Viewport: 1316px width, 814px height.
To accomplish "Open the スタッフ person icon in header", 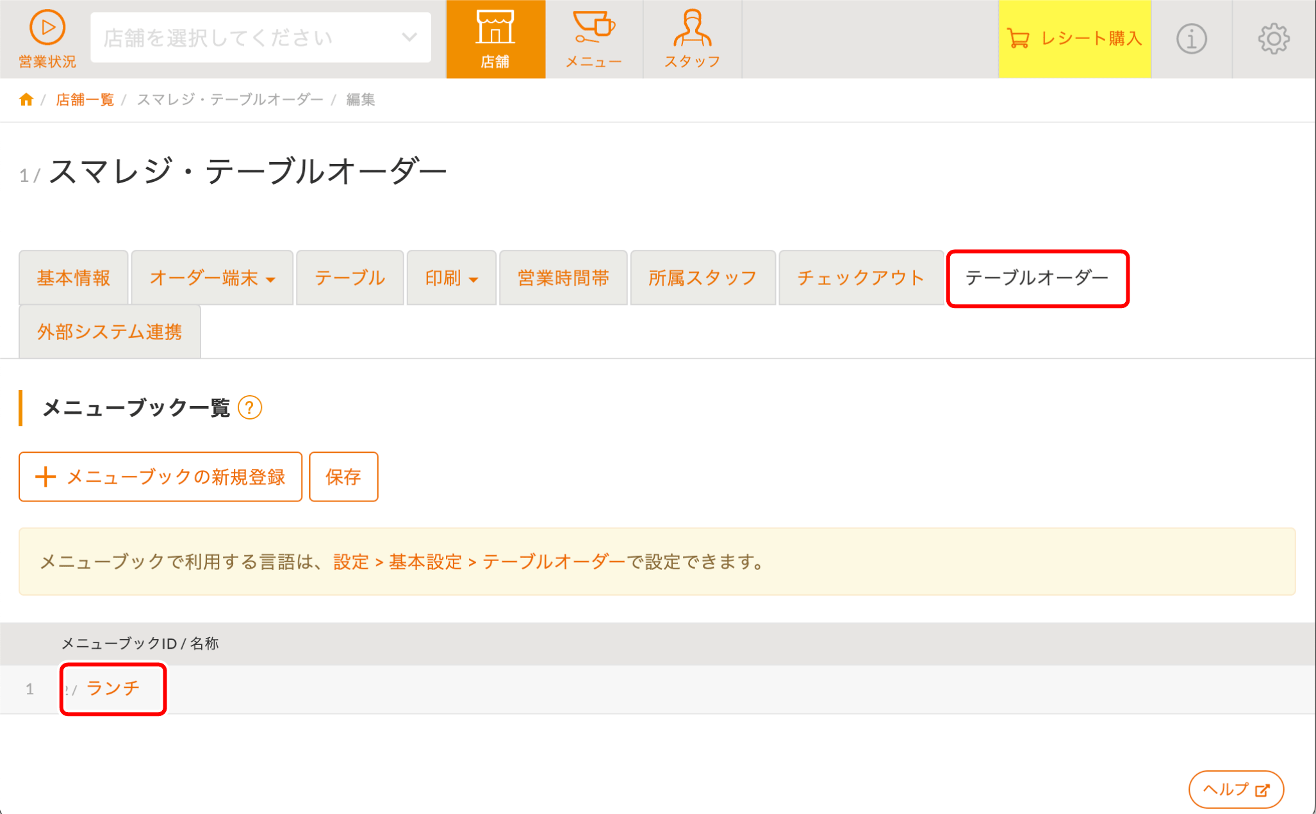I will pyautogui.click(x=692, y=39).
